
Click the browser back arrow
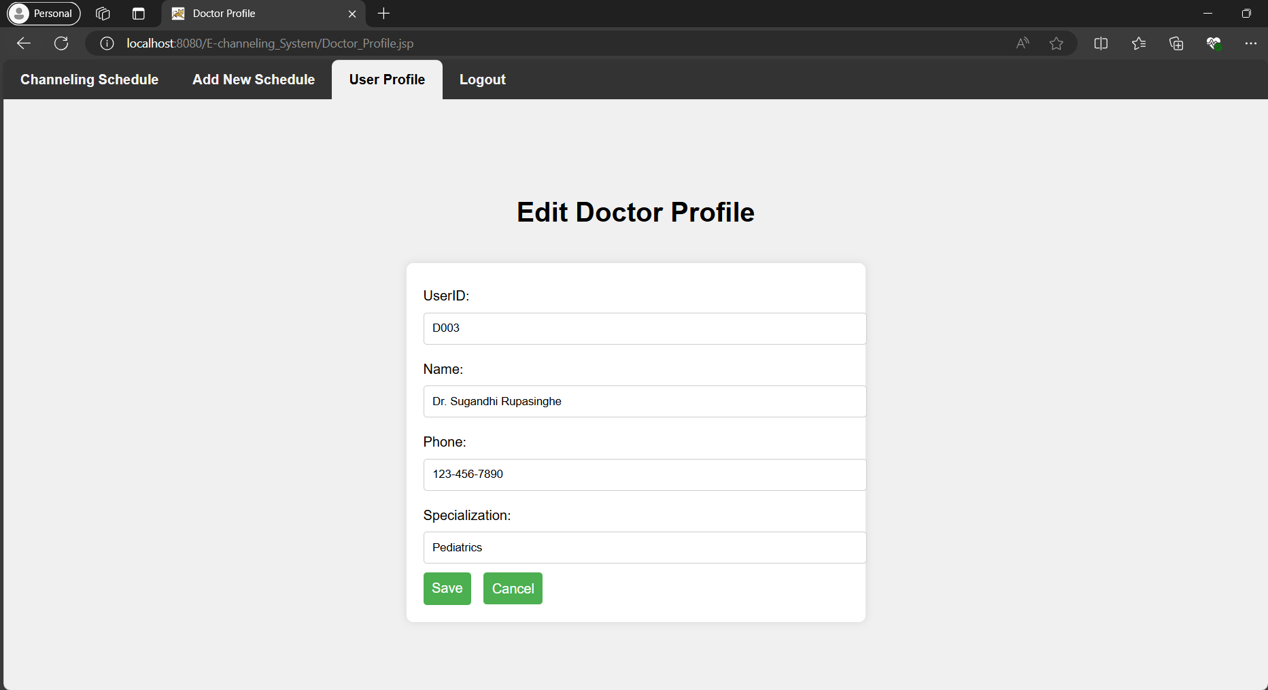[24, 44]
